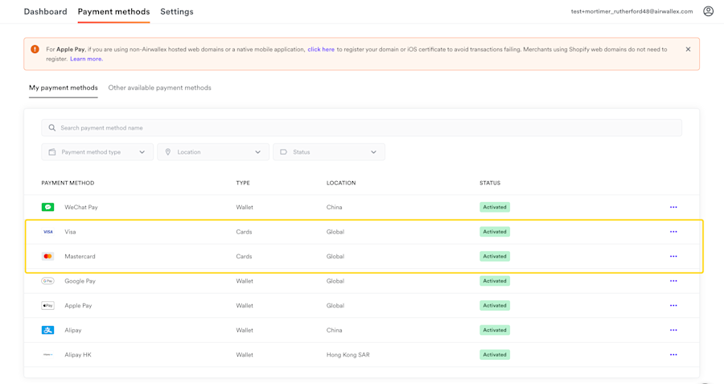The image size is (724, 384).
Task: Expand the Status filter dropdown
Action: [x=329, y=152]
